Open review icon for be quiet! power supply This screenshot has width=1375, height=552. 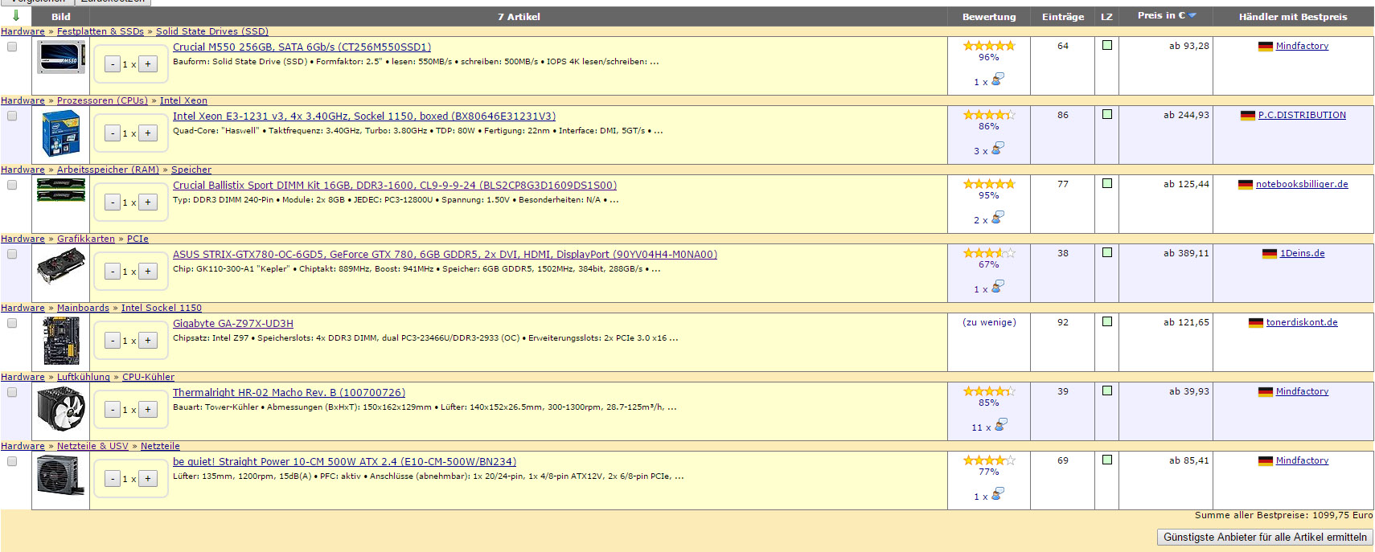click(998, 494)
